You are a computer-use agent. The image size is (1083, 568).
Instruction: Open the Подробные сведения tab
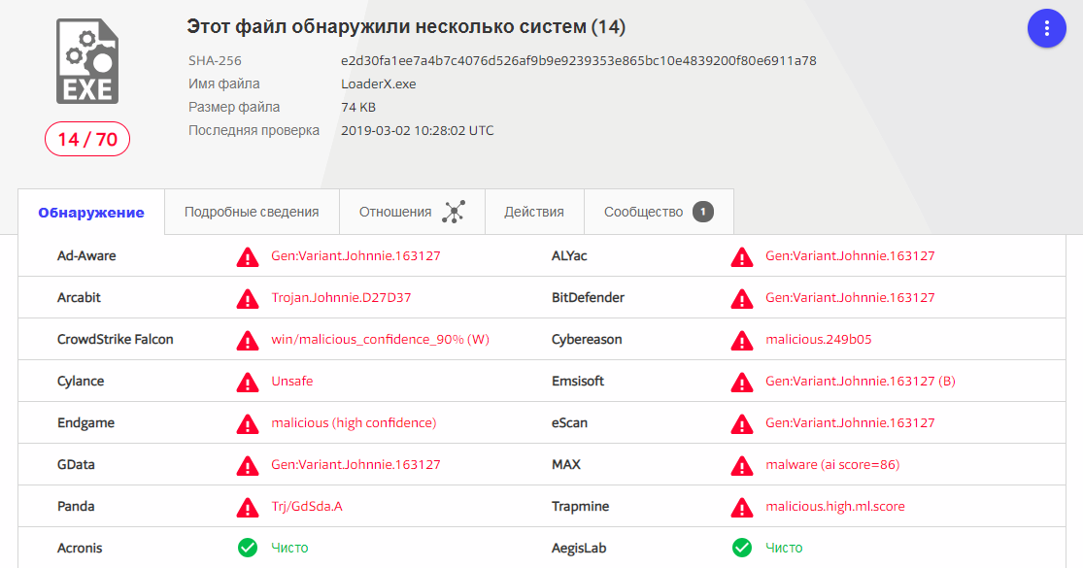coord(252,212)
